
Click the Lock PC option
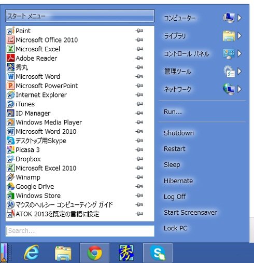pos(176,228)
